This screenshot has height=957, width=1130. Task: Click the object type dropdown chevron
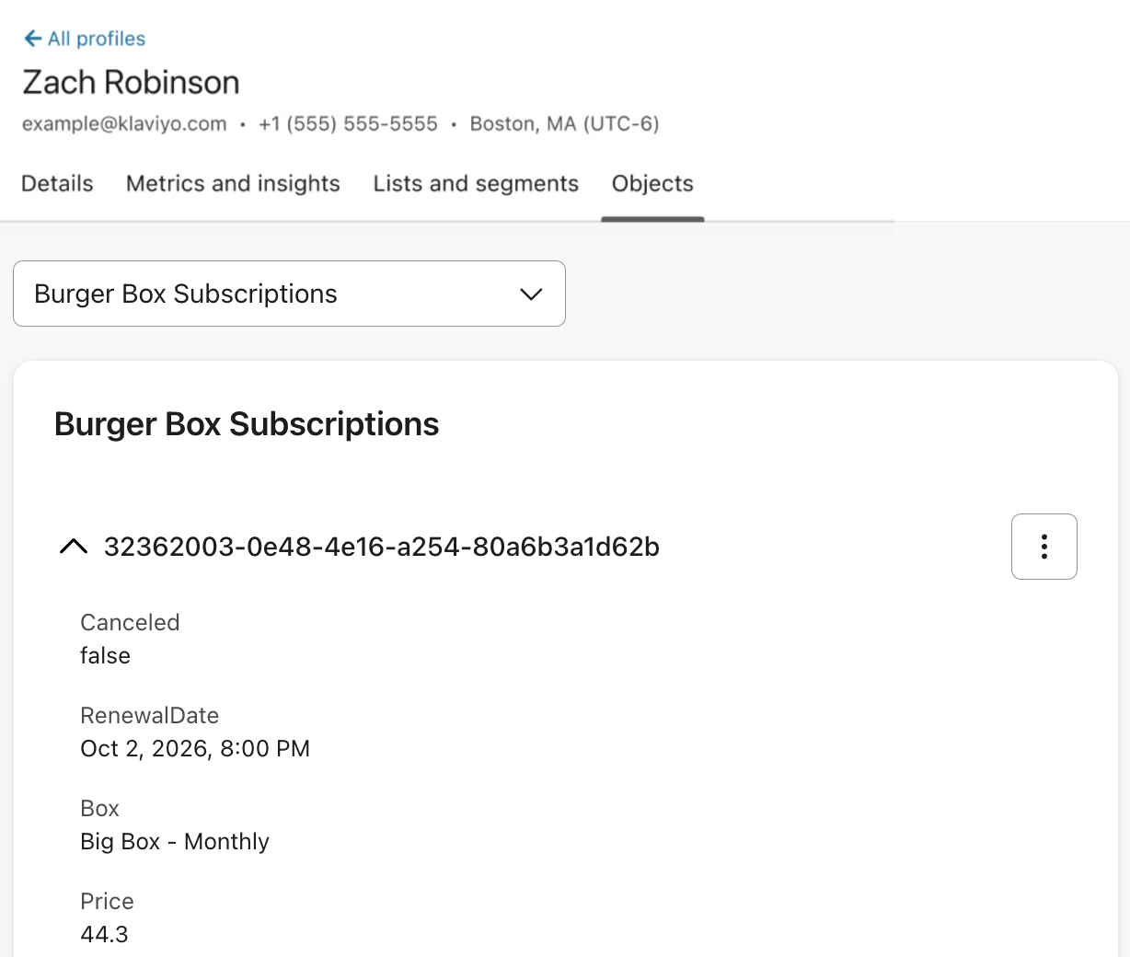(531, 294)
